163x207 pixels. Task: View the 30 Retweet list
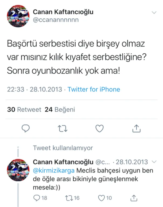24,110
